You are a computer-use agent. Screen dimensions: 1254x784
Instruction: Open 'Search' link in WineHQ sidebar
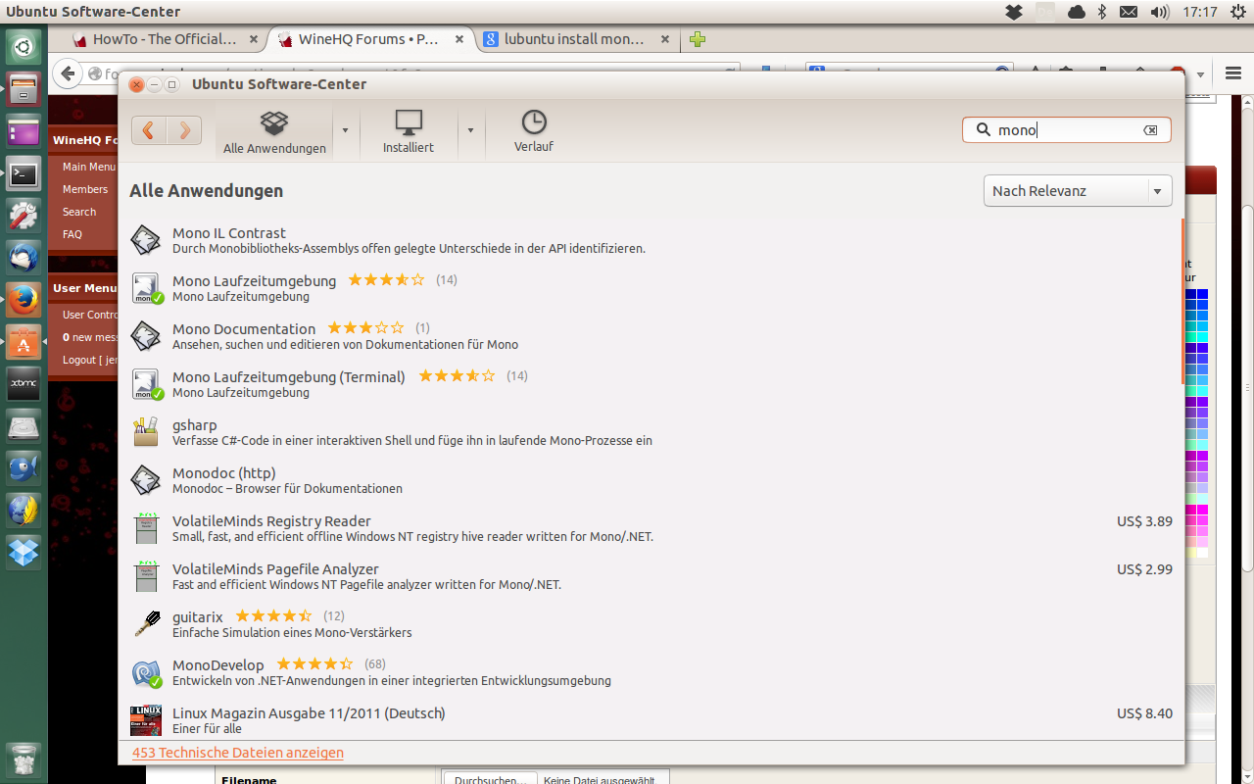(79, 212)
